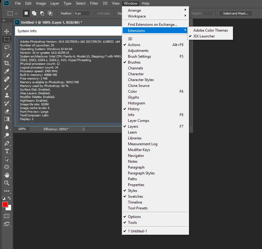Open the File menu
This screenshot has height=249, width=262.
pyautogui.click(x=18, y=3)
